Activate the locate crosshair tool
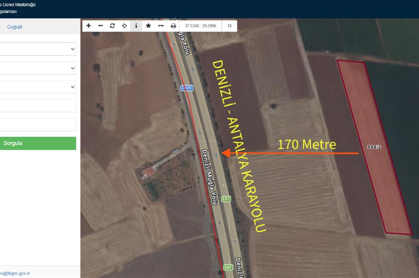The image size is (419, 278). pyautogui.click(x=124, y=26)
